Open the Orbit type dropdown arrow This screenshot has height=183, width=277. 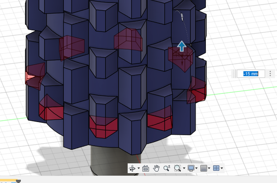coord(138,168)
